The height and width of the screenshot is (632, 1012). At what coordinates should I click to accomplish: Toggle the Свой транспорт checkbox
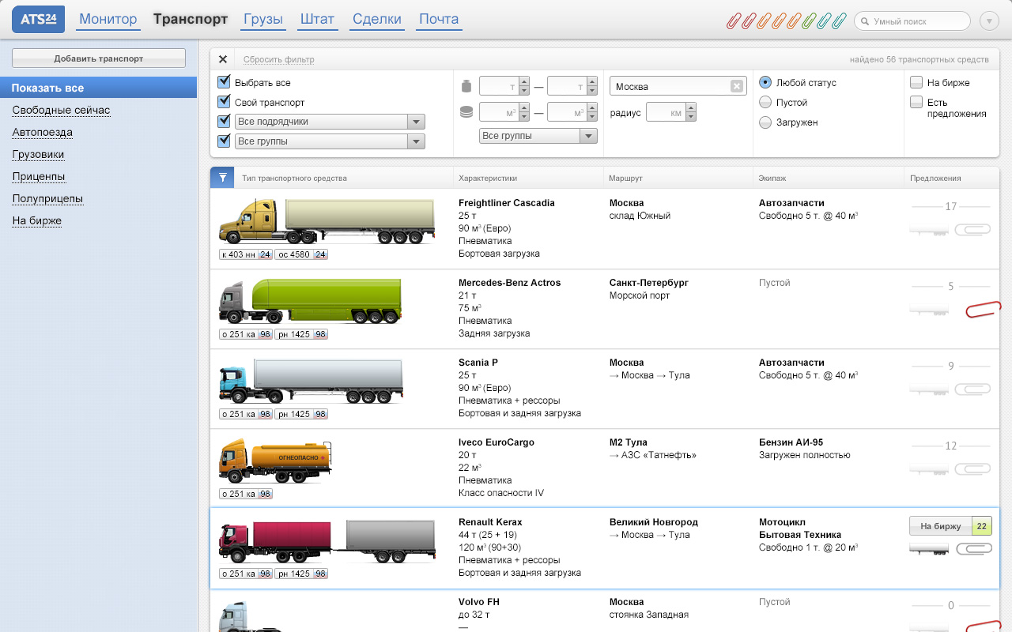224,102
